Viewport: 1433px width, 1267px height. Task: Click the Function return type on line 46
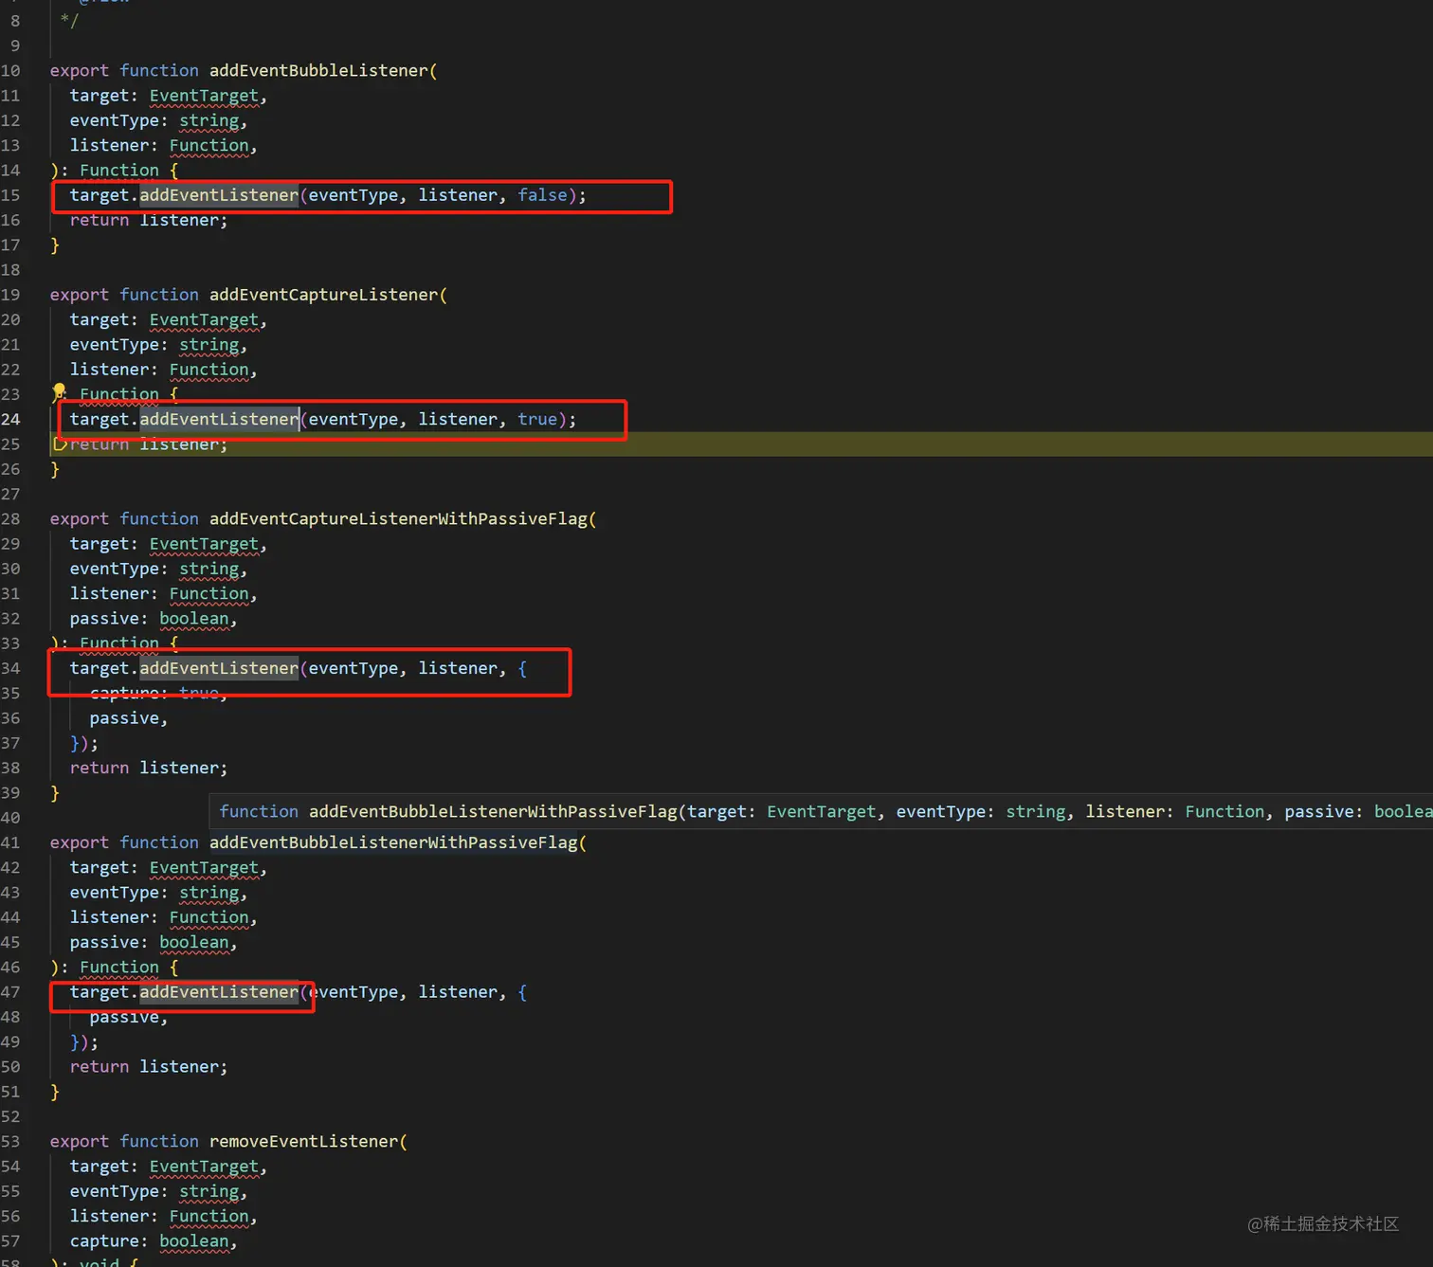(x=119, y=968)
